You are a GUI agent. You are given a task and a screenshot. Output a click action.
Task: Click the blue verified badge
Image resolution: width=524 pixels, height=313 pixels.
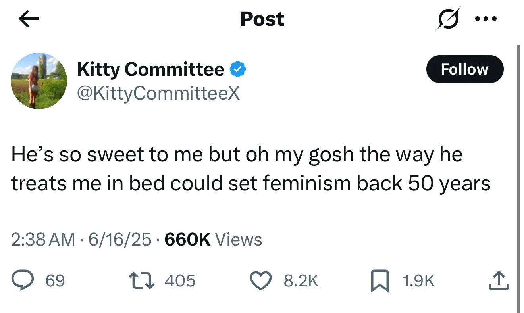point(238,69)
